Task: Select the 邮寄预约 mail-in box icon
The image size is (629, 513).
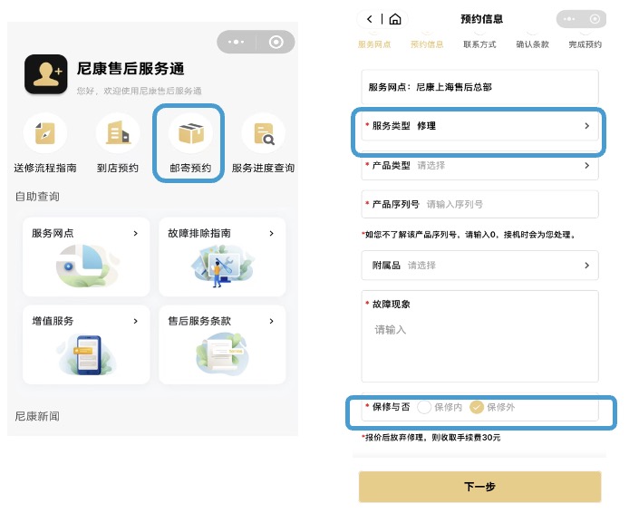Action: click(x=190, y=135)
